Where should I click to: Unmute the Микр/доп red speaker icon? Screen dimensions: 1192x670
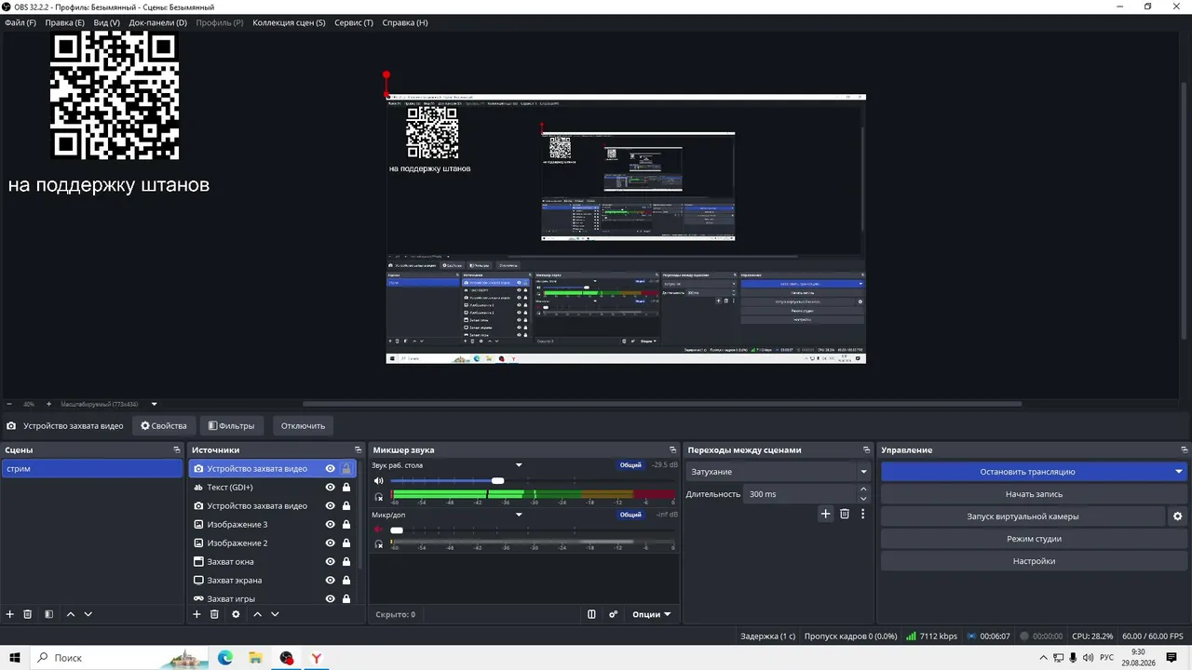tap(379, 530)
